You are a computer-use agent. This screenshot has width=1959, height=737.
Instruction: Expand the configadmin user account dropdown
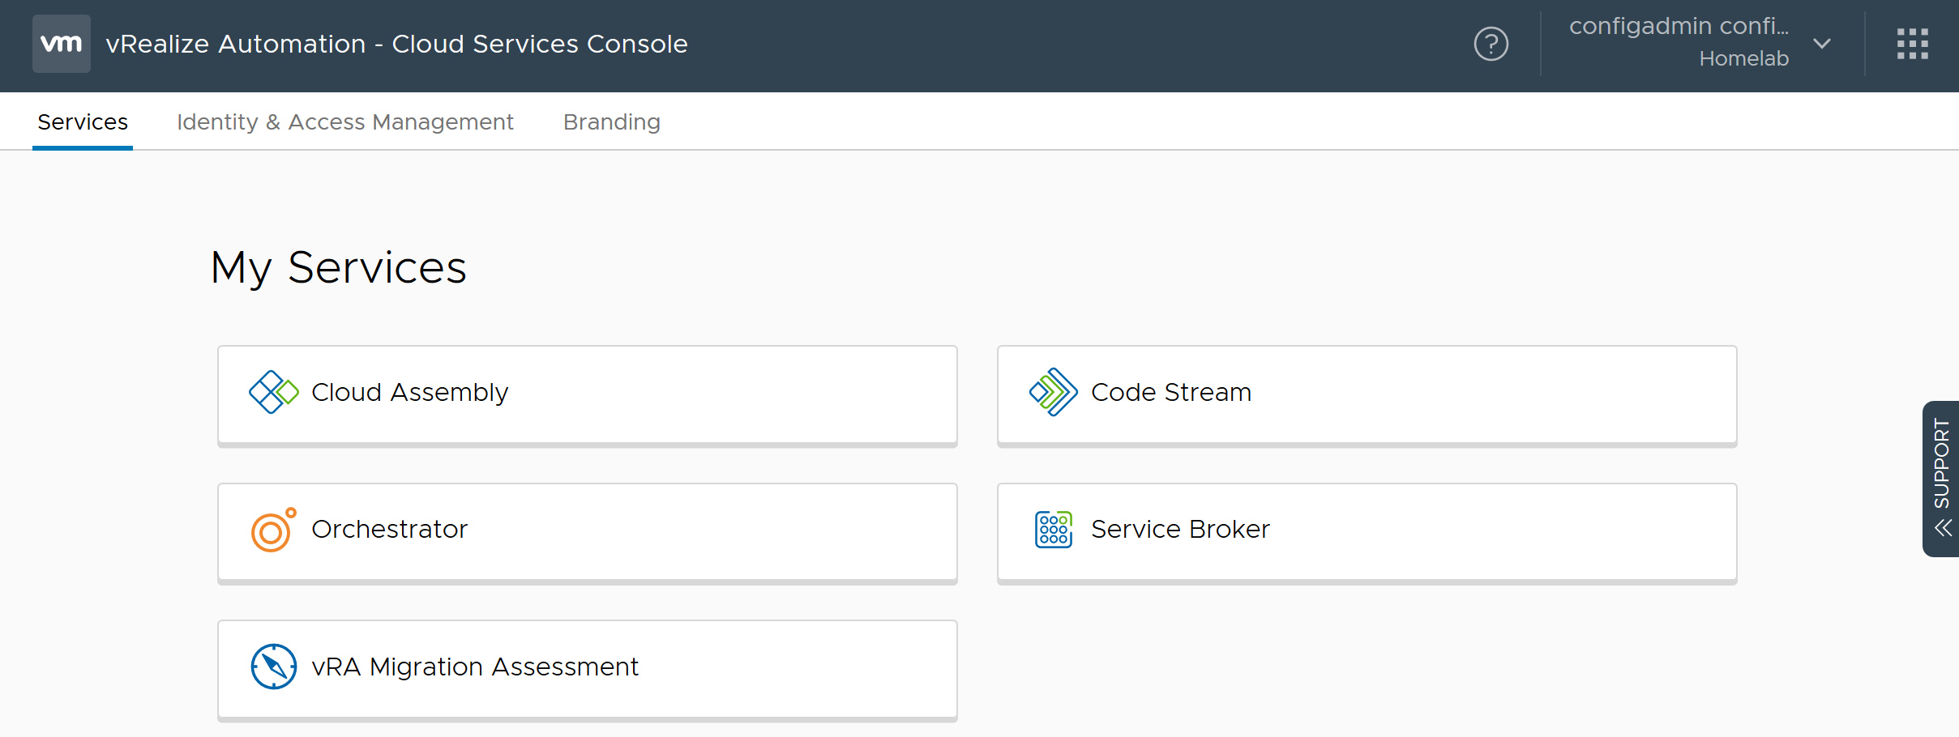point(1822,44)
